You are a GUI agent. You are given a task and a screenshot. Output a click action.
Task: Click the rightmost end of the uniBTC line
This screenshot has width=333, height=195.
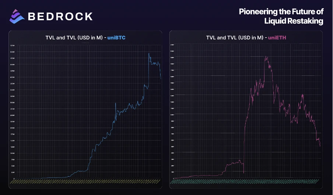[x=161, y=78]
